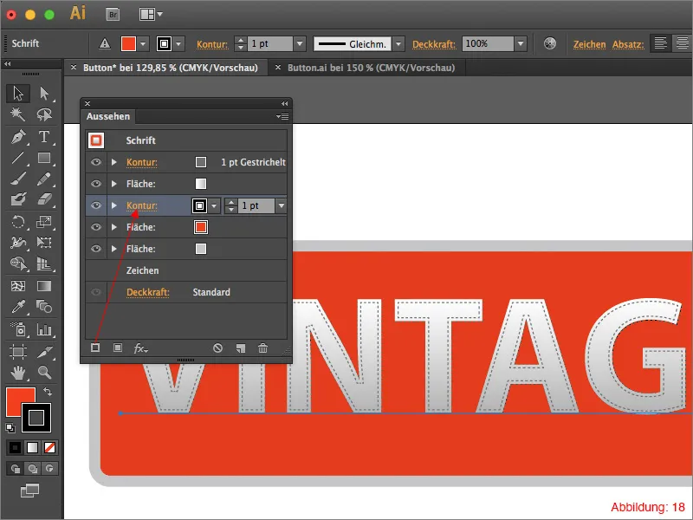Screen dimensions: 693x520
Task: Expand the gradient Fläche row triangle
Action: [114, 184]
